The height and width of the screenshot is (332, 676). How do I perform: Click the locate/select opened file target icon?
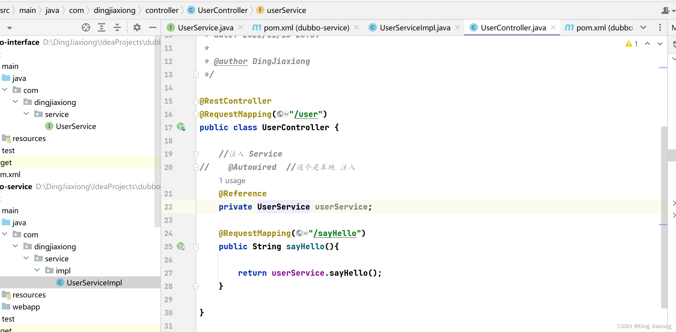86,28
